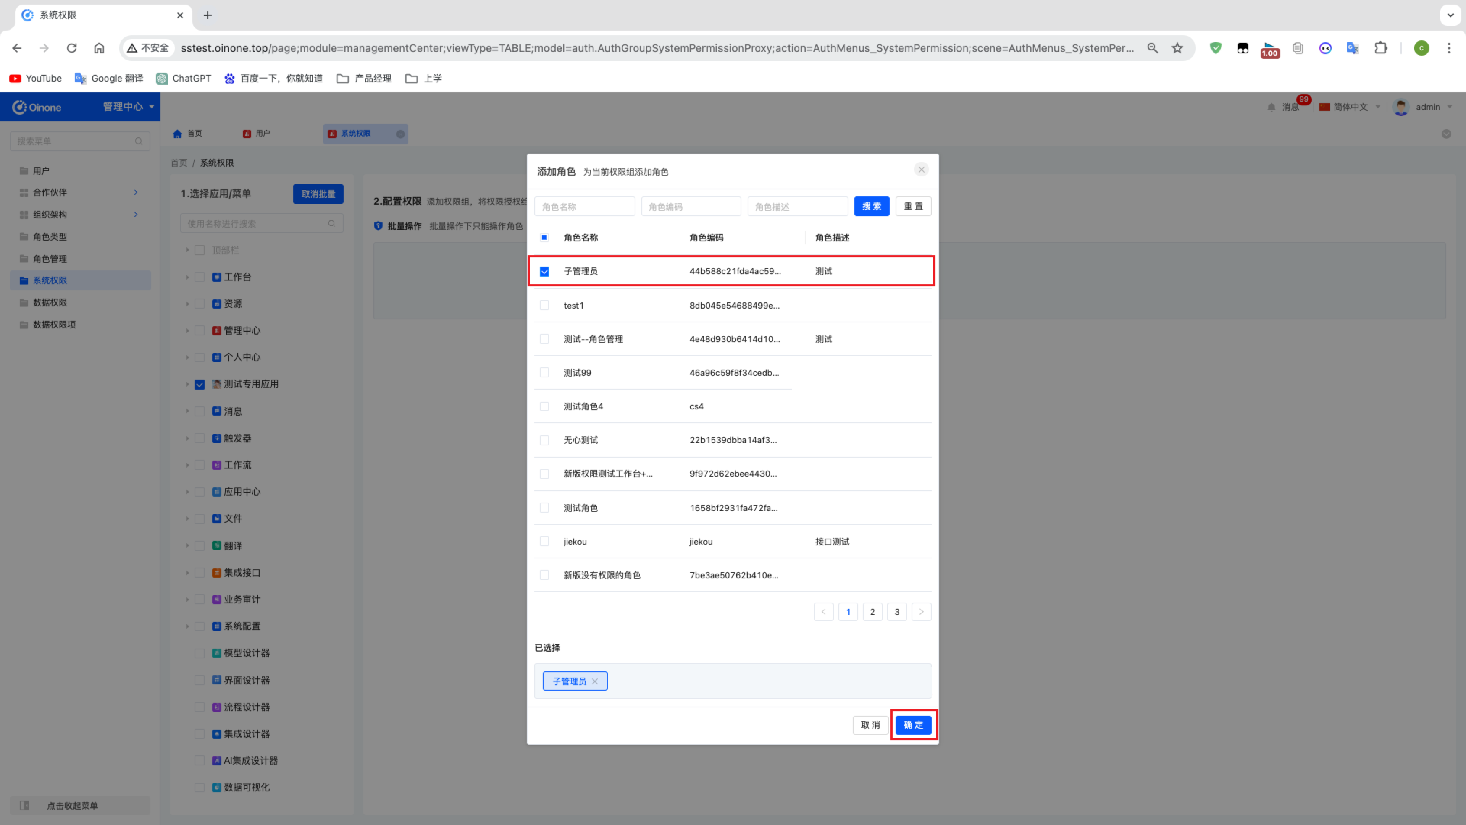
Task: Go to page 3 of roles
Action: click(897, 612)
